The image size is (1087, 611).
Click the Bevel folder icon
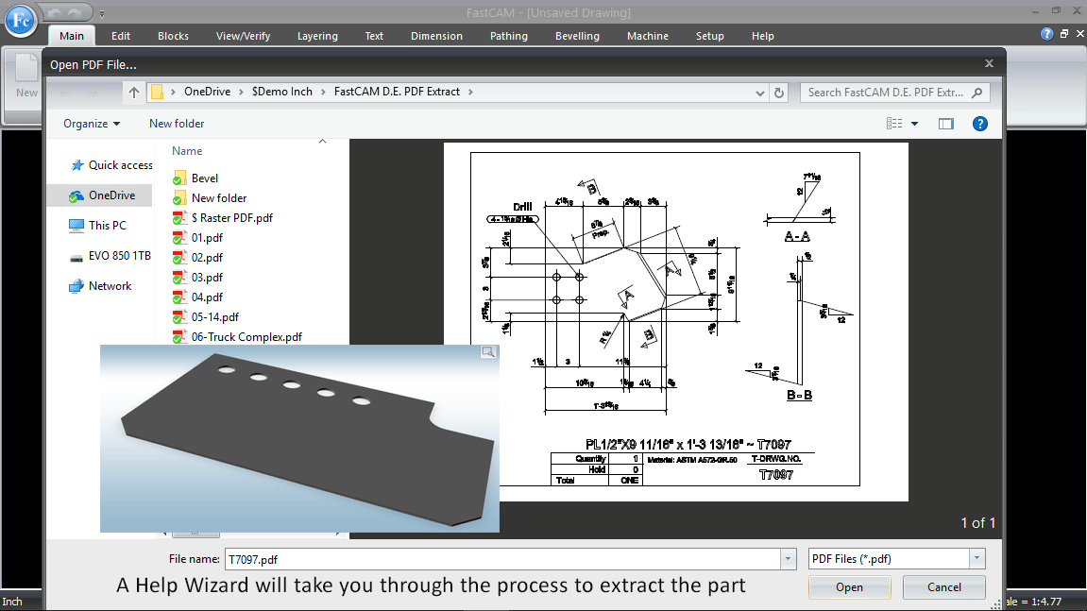tap(179, 178)
